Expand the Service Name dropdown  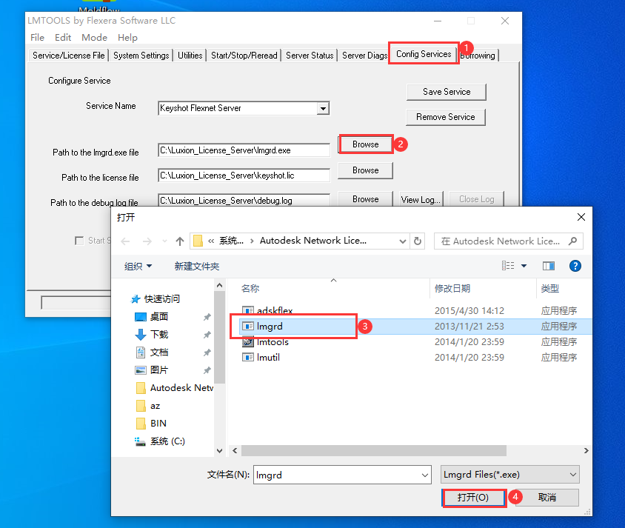(323, 109)
